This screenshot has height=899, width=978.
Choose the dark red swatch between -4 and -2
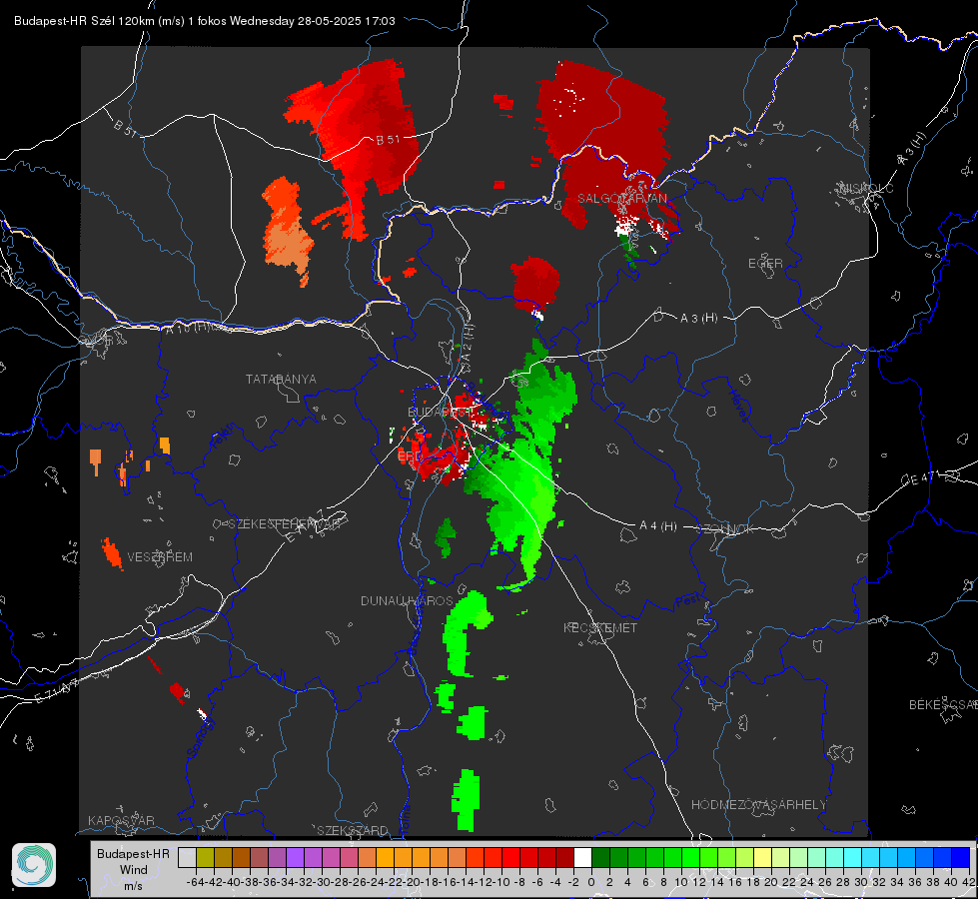click(564, 857)
